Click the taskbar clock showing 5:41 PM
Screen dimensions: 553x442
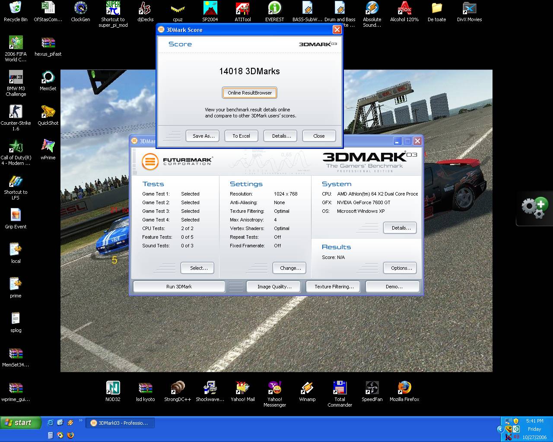pyautogui.click(x=534, y=421)
